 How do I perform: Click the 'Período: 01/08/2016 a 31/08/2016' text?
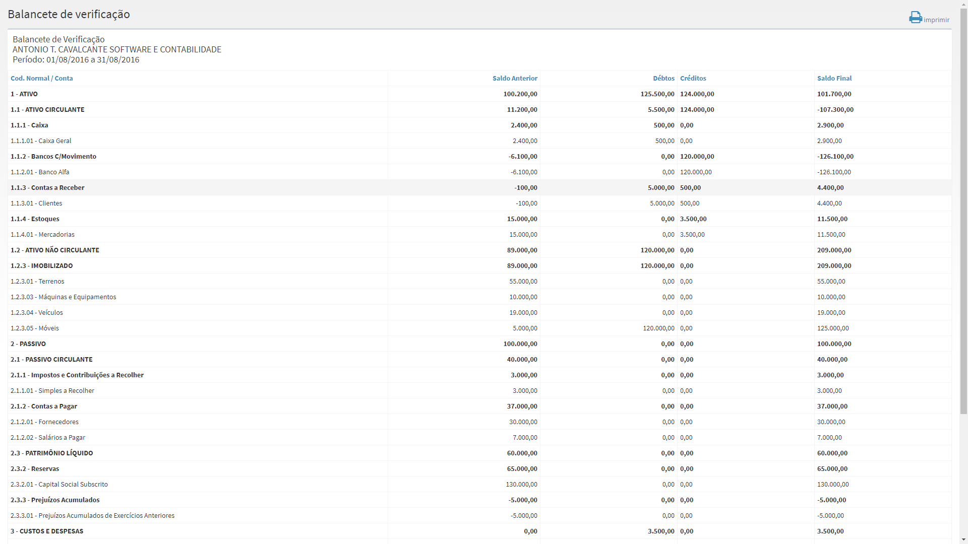(x=76, y=59)
